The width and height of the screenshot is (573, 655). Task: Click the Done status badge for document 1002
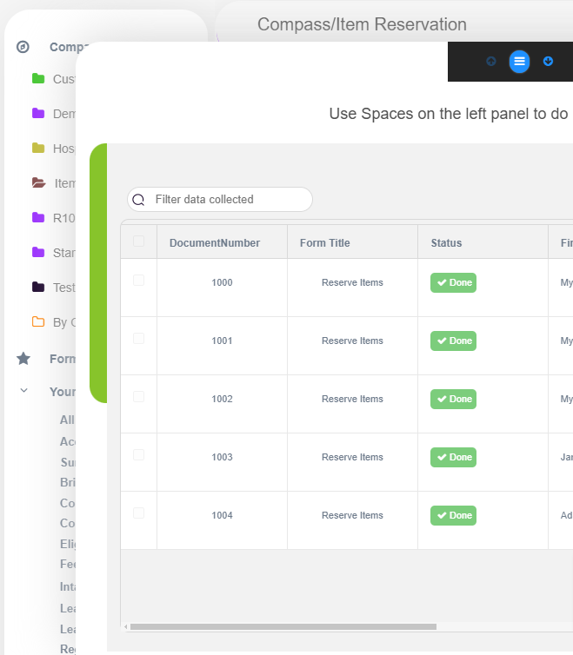pos(453,399)
